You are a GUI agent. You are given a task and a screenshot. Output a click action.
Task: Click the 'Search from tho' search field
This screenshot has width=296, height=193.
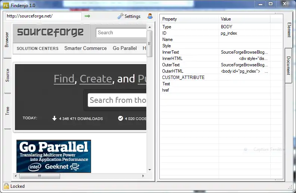[117, 100]
